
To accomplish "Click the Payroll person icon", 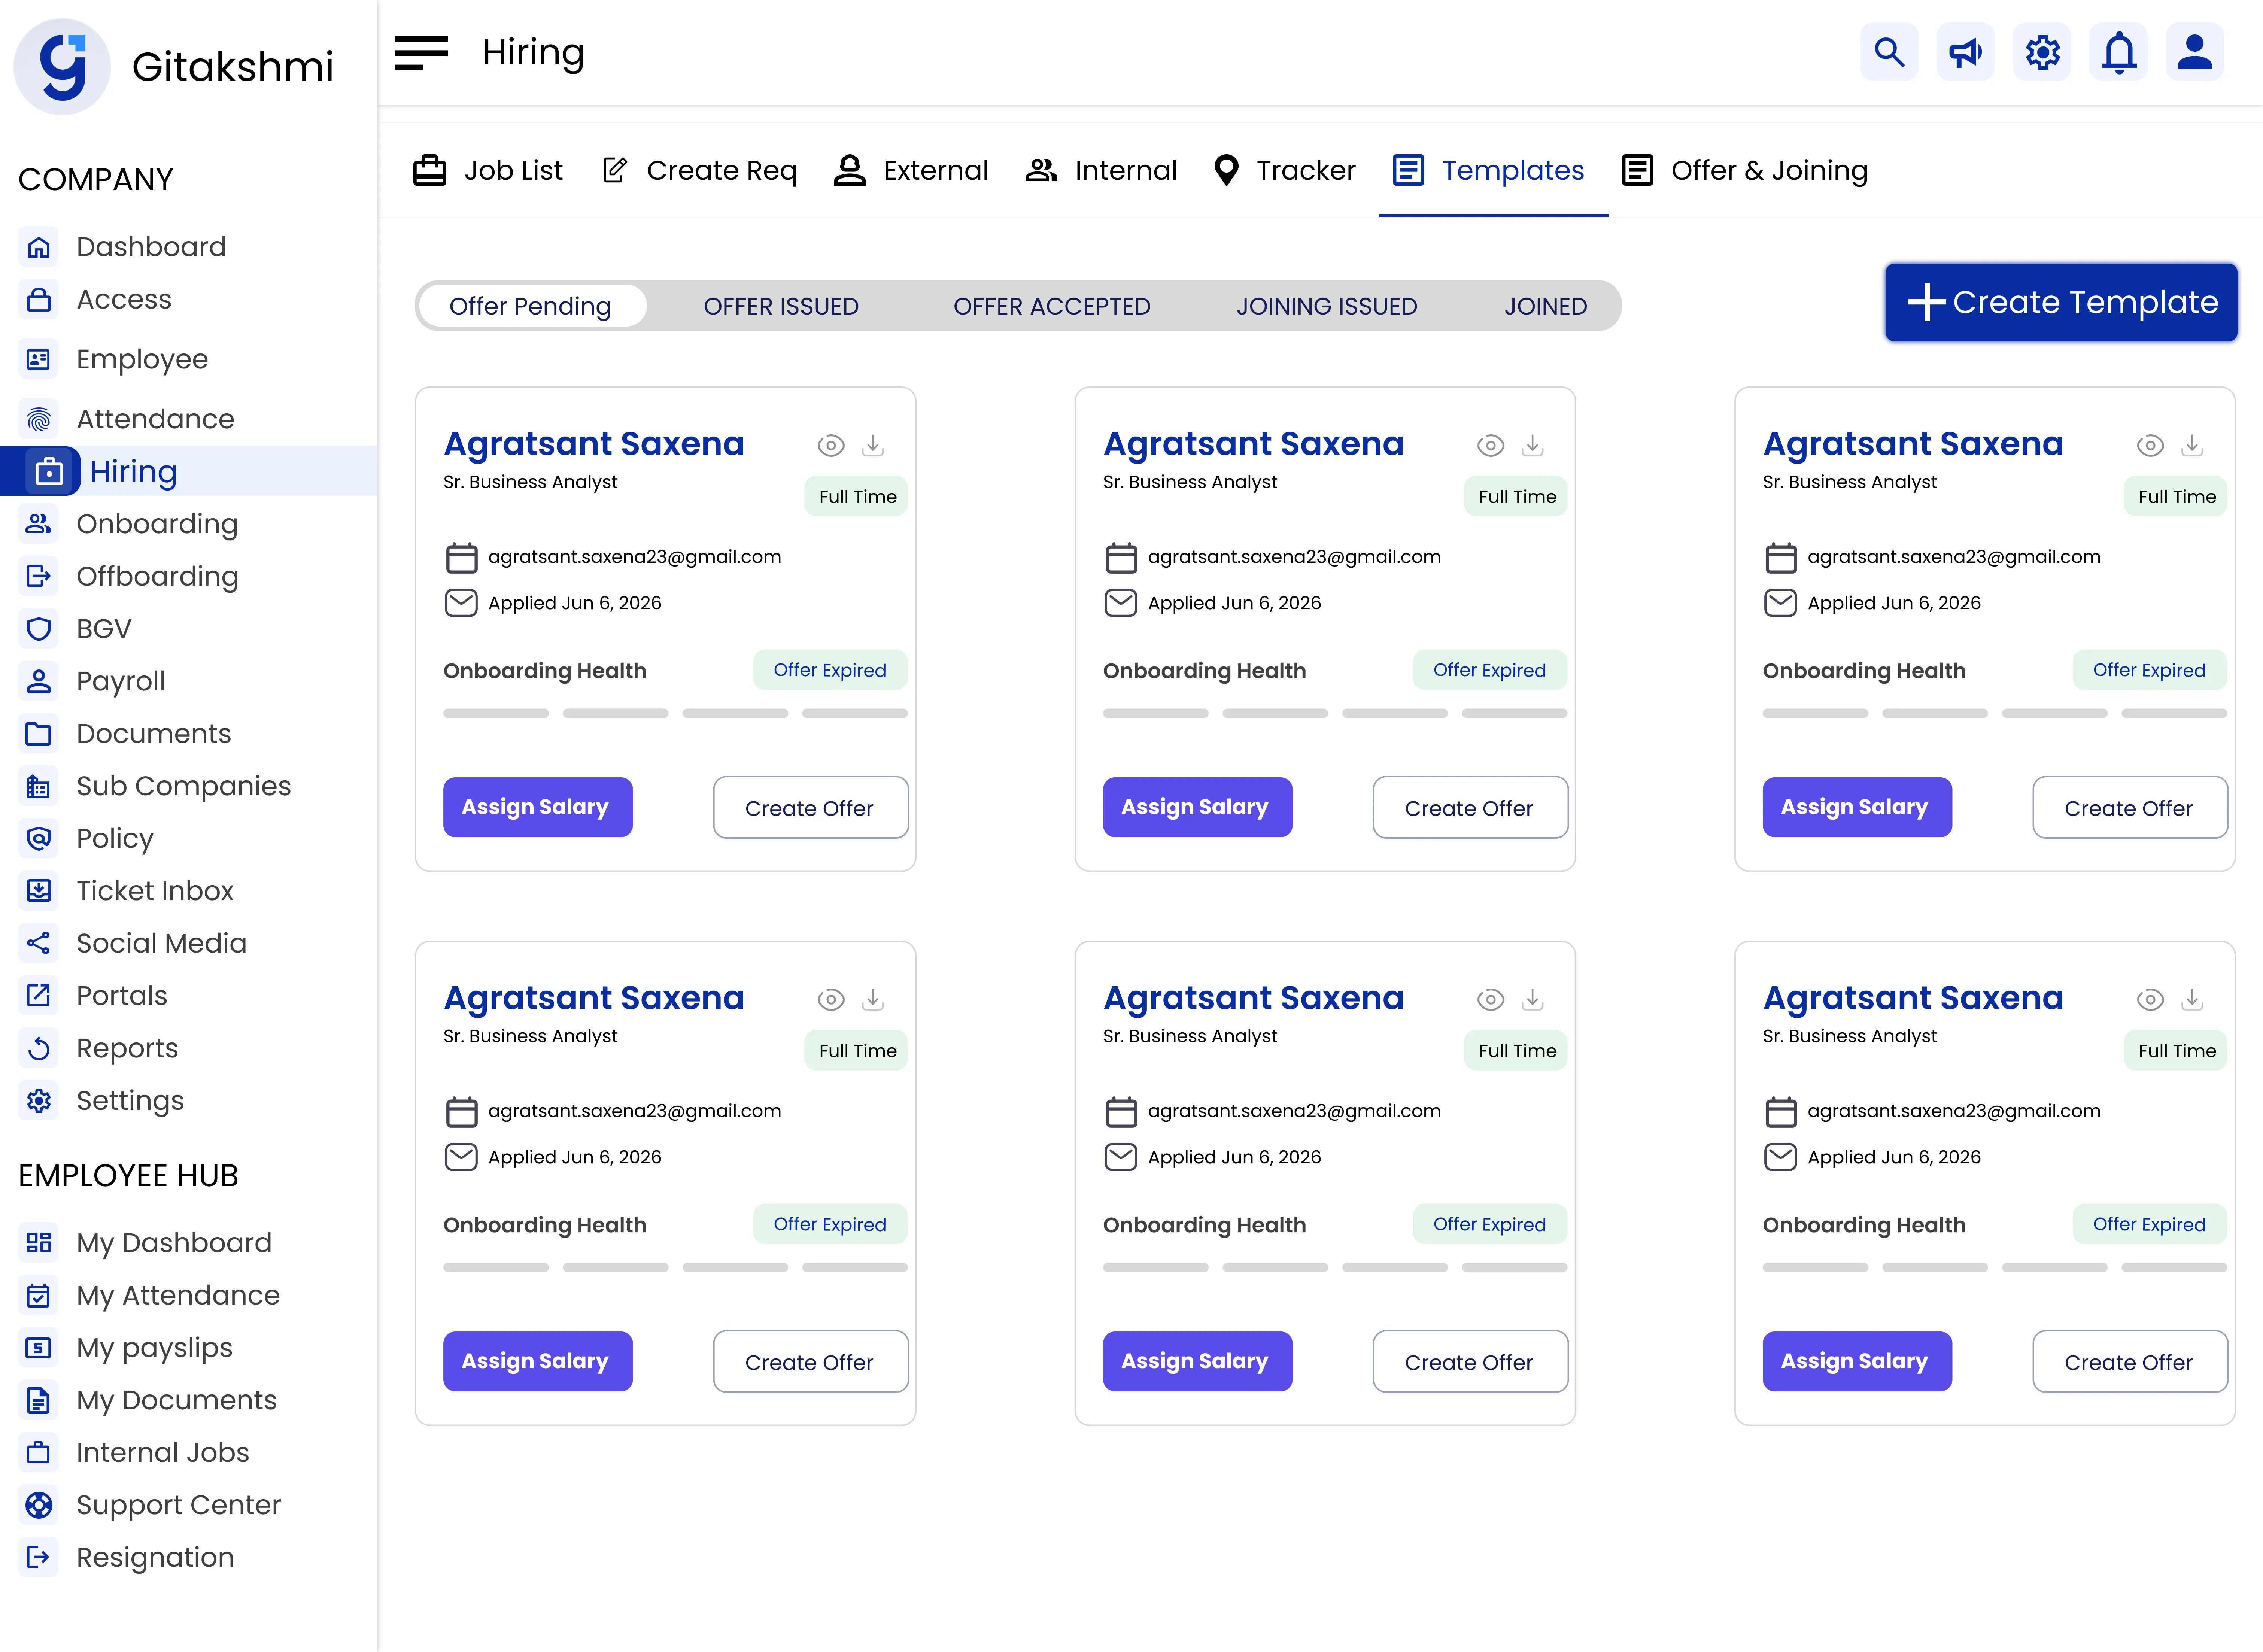I will [x=39, y=681].
